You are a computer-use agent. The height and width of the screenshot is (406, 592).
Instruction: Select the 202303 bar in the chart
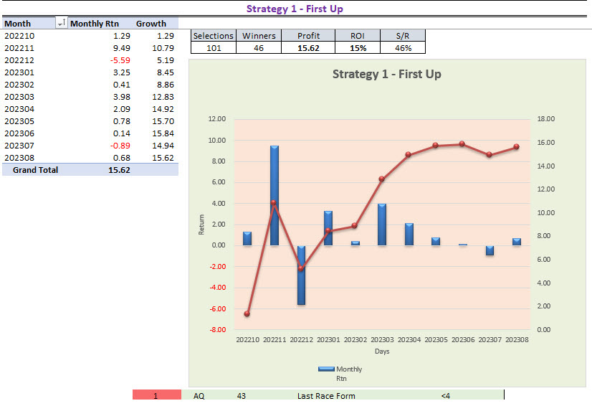click(382, 225)
